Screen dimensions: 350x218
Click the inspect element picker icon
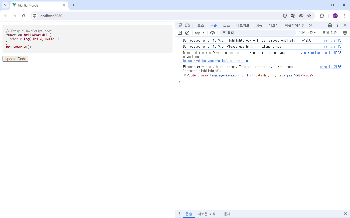point(180,25)
